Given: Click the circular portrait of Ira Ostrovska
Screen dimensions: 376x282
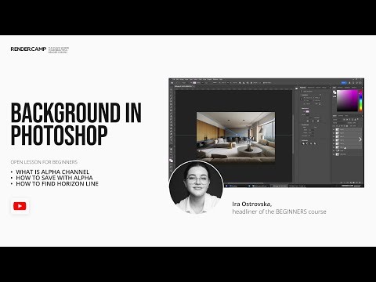Looking at the screenshot, I should [197, 187].
